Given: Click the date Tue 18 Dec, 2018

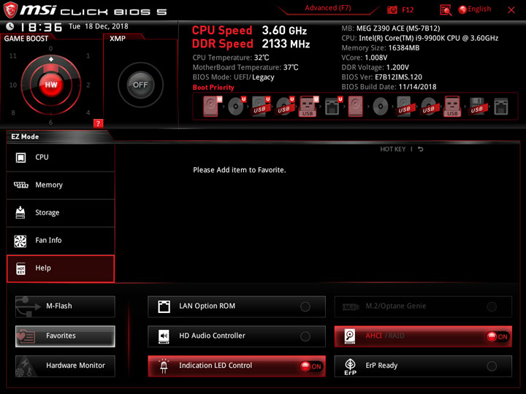Looking at the screenshot, I should 99,26.
